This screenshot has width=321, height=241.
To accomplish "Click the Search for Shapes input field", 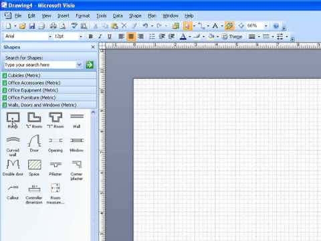I will [x=41, y=65].
